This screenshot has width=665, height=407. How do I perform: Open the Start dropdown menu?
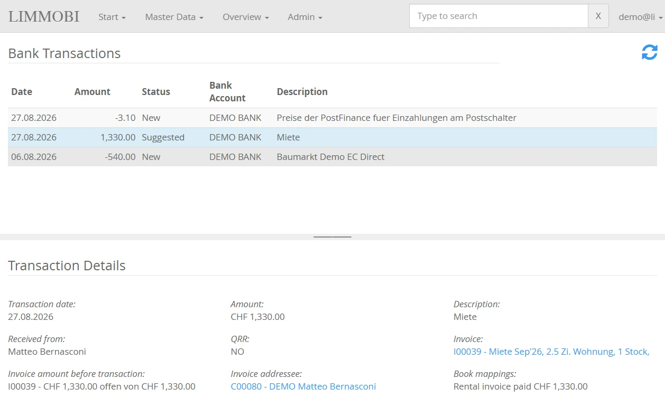112,17
